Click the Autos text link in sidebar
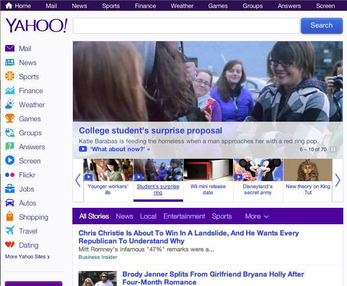Image resolution: width=347 pixels, height=286 pixels. [28, 203]
